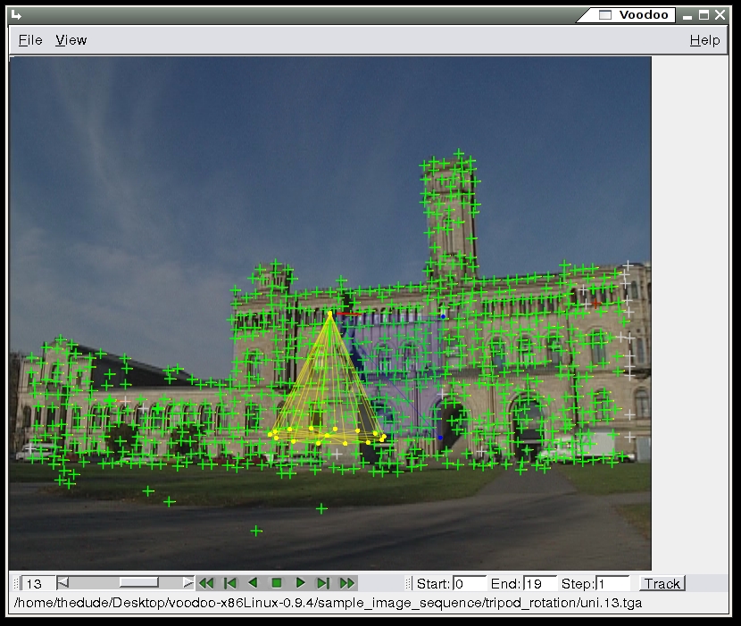Click the fast forward to end button

click(347, 583)
